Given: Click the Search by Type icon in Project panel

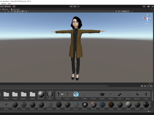Looking at the screenshot, I should coord(142,86).
